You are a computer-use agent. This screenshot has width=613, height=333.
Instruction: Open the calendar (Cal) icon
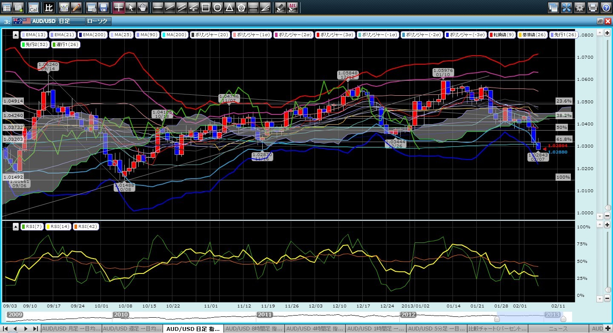pyautogui.click(x=33, y=7)
